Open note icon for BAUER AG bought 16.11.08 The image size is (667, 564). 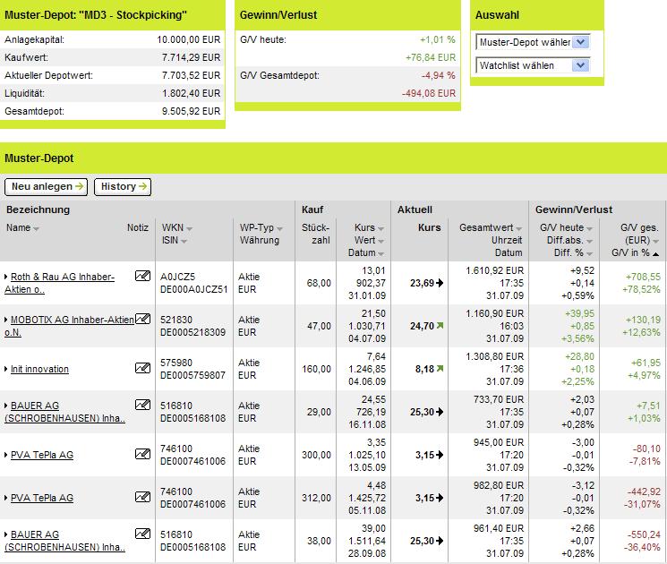point(142,405)
